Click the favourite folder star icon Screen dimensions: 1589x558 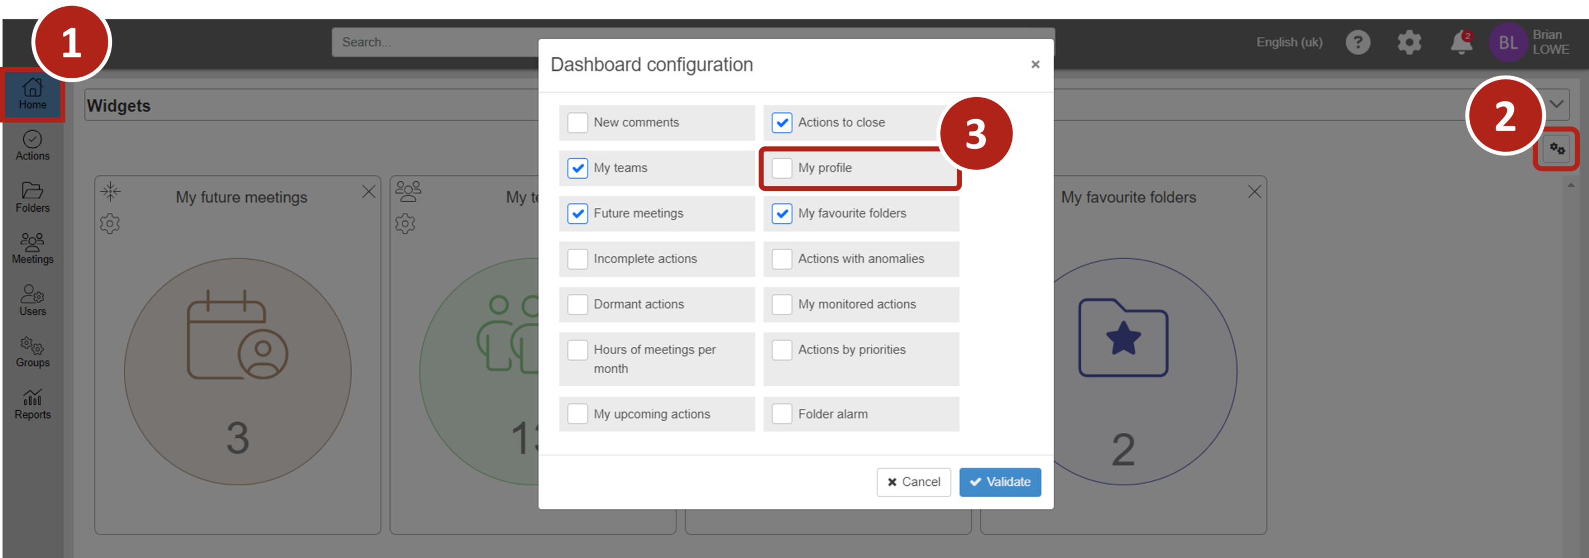coord(1123,337)
